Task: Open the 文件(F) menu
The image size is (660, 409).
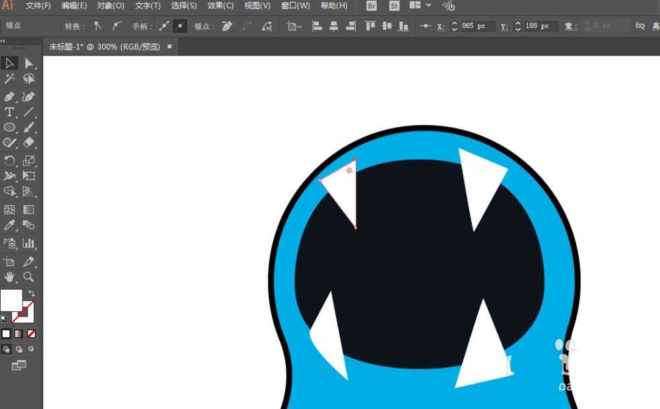Action: [x=38, y=6]
